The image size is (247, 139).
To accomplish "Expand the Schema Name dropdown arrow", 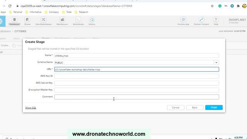I will point(216,63).
